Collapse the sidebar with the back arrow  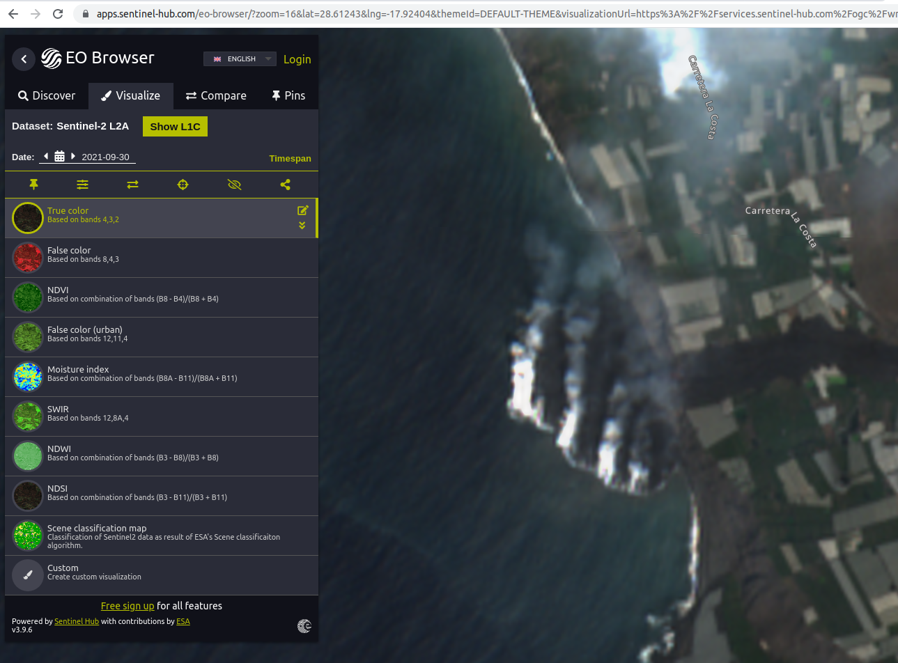tap(24, 59)
